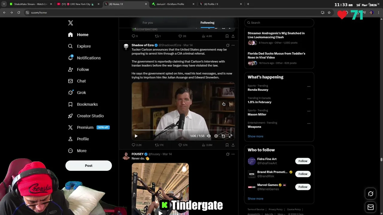The height and width of the screenshot is (215, 383).
Task: Bookmark the Shadow of Ezra post
Action: (x=227, y=145)
